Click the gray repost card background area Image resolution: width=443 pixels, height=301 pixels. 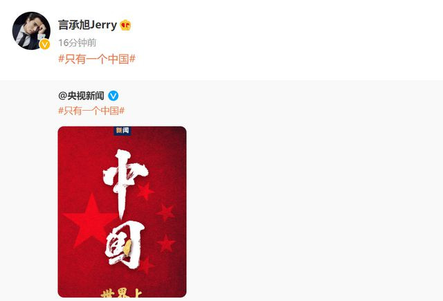(x=311, y=190)
